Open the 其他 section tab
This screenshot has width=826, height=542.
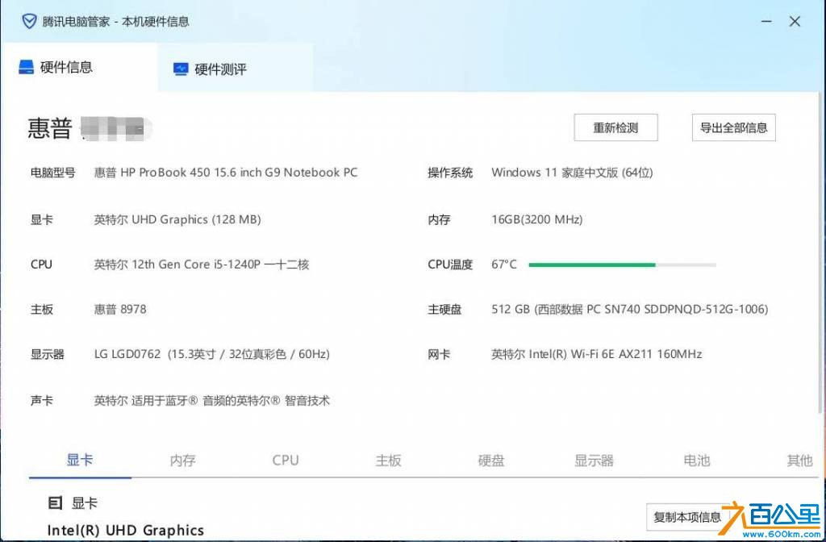[799, 460]
